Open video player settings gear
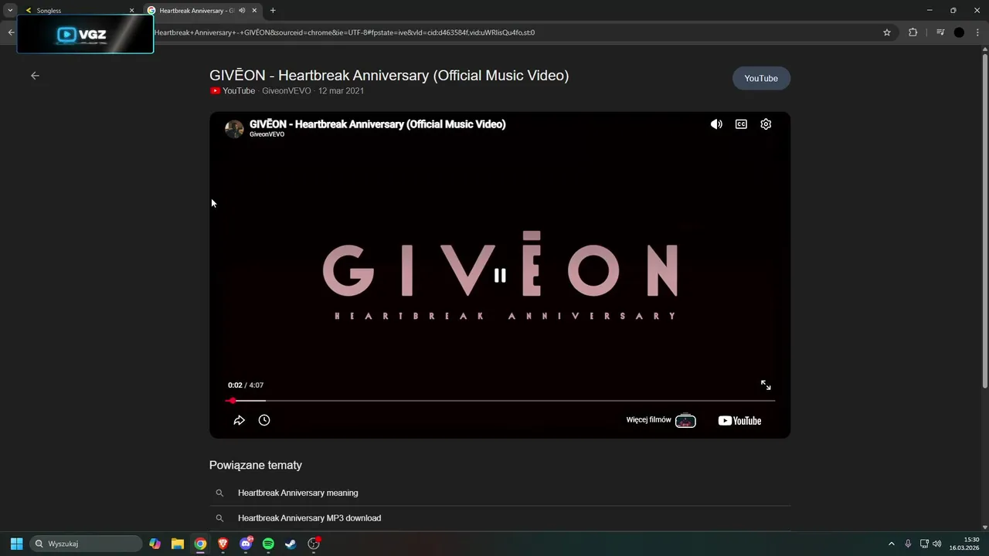989x556 pixels. 766,124
